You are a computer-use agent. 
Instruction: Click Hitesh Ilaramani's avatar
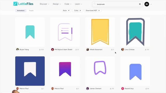[x=88, y=49]
